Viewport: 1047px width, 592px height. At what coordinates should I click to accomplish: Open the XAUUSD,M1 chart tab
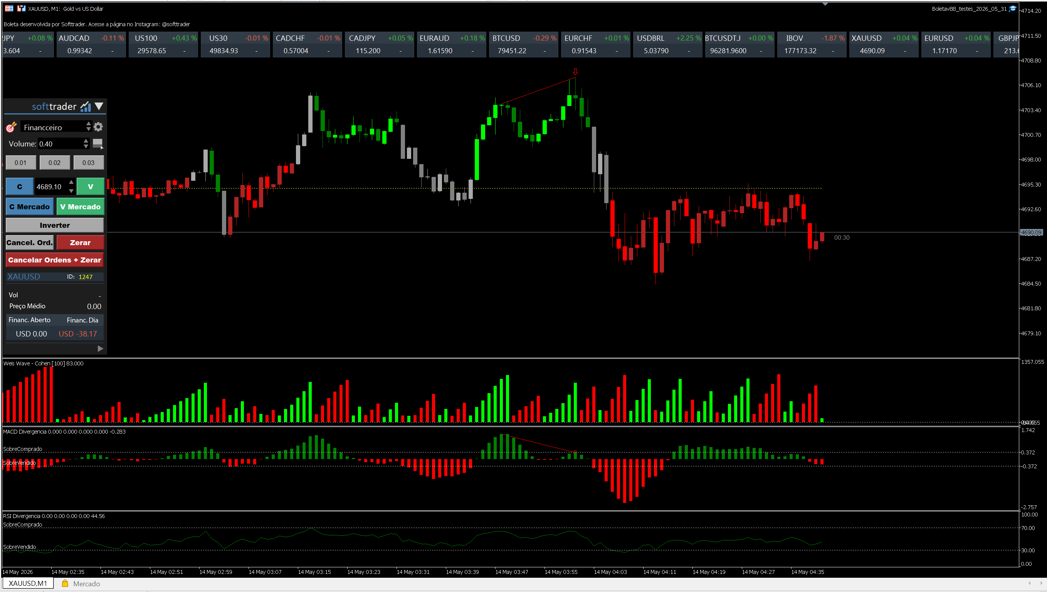pyautogui.click(x=28, y=584)
